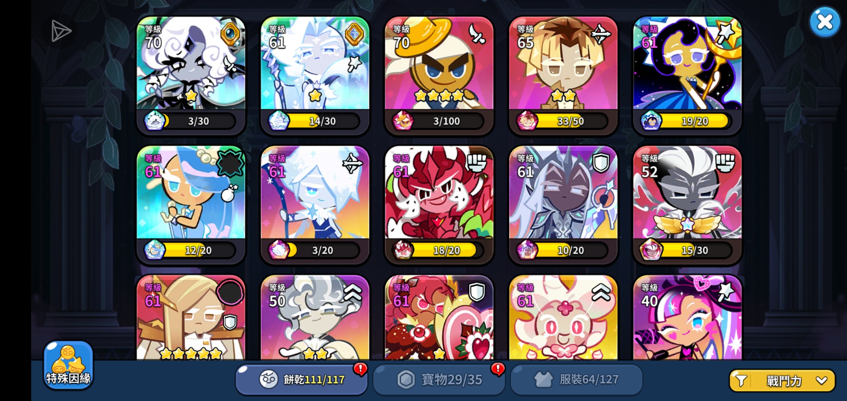Click the shield role icon on level 61 silver cookie

point(601,163)
